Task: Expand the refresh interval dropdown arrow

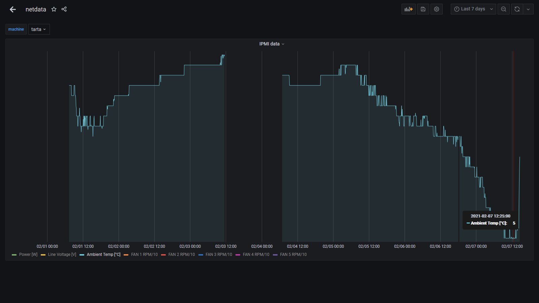Action: 528,9
